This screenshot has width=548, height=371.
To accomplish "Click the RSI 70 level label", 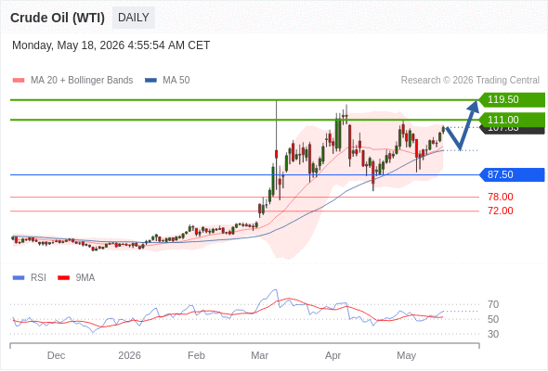I will point(493,305).
